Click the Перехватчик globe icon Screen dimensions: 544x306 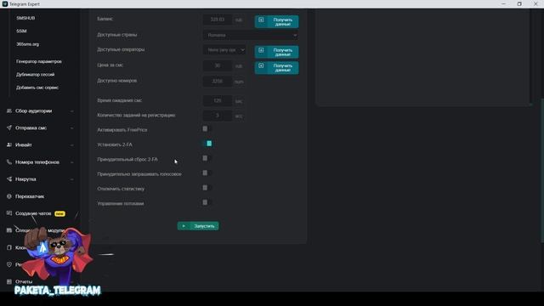coord(9,196)
